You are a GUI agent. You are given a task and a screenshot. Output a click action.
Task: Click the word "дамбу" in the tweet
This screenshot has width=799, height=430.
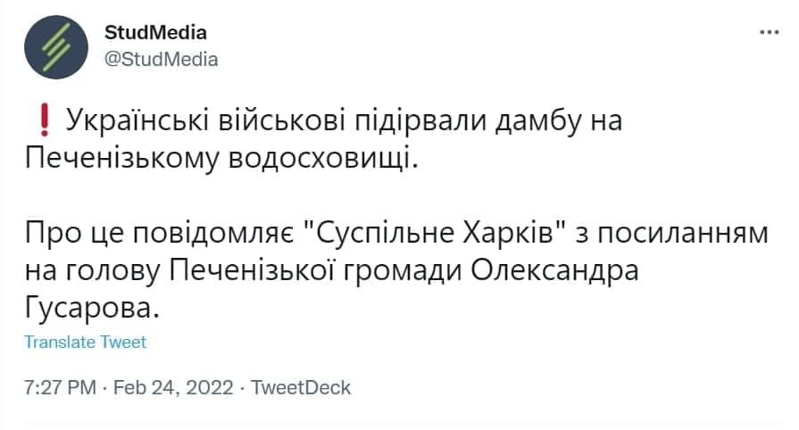tap(518, 120)
